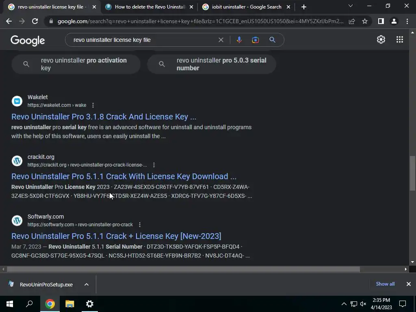Show all downloads
Image resolution: width=416 pixels, height=312 pixels.
pyautogui.click(x=385, y=284)
